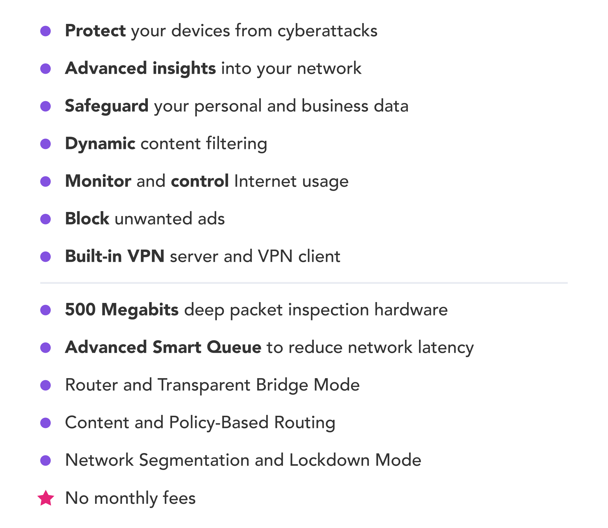Click the No monthly fees text
This screenshot has height=528, width=608.
click(130, 498)
